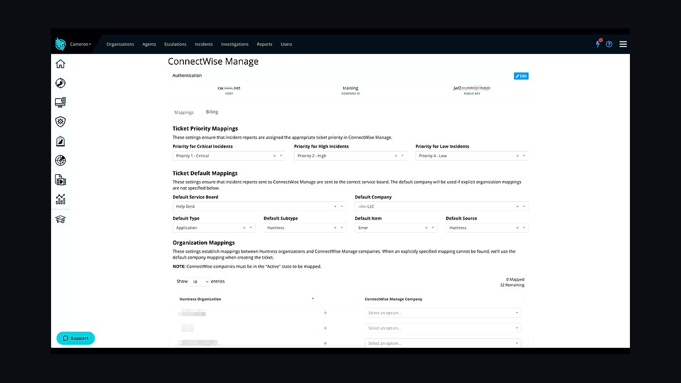The image size is (681, 383).
Task: Open the crosshair target sidebar icon
Action: [x=60, y=83]
